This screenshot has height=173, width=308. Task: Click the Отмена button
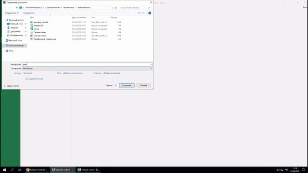[143, 86]
